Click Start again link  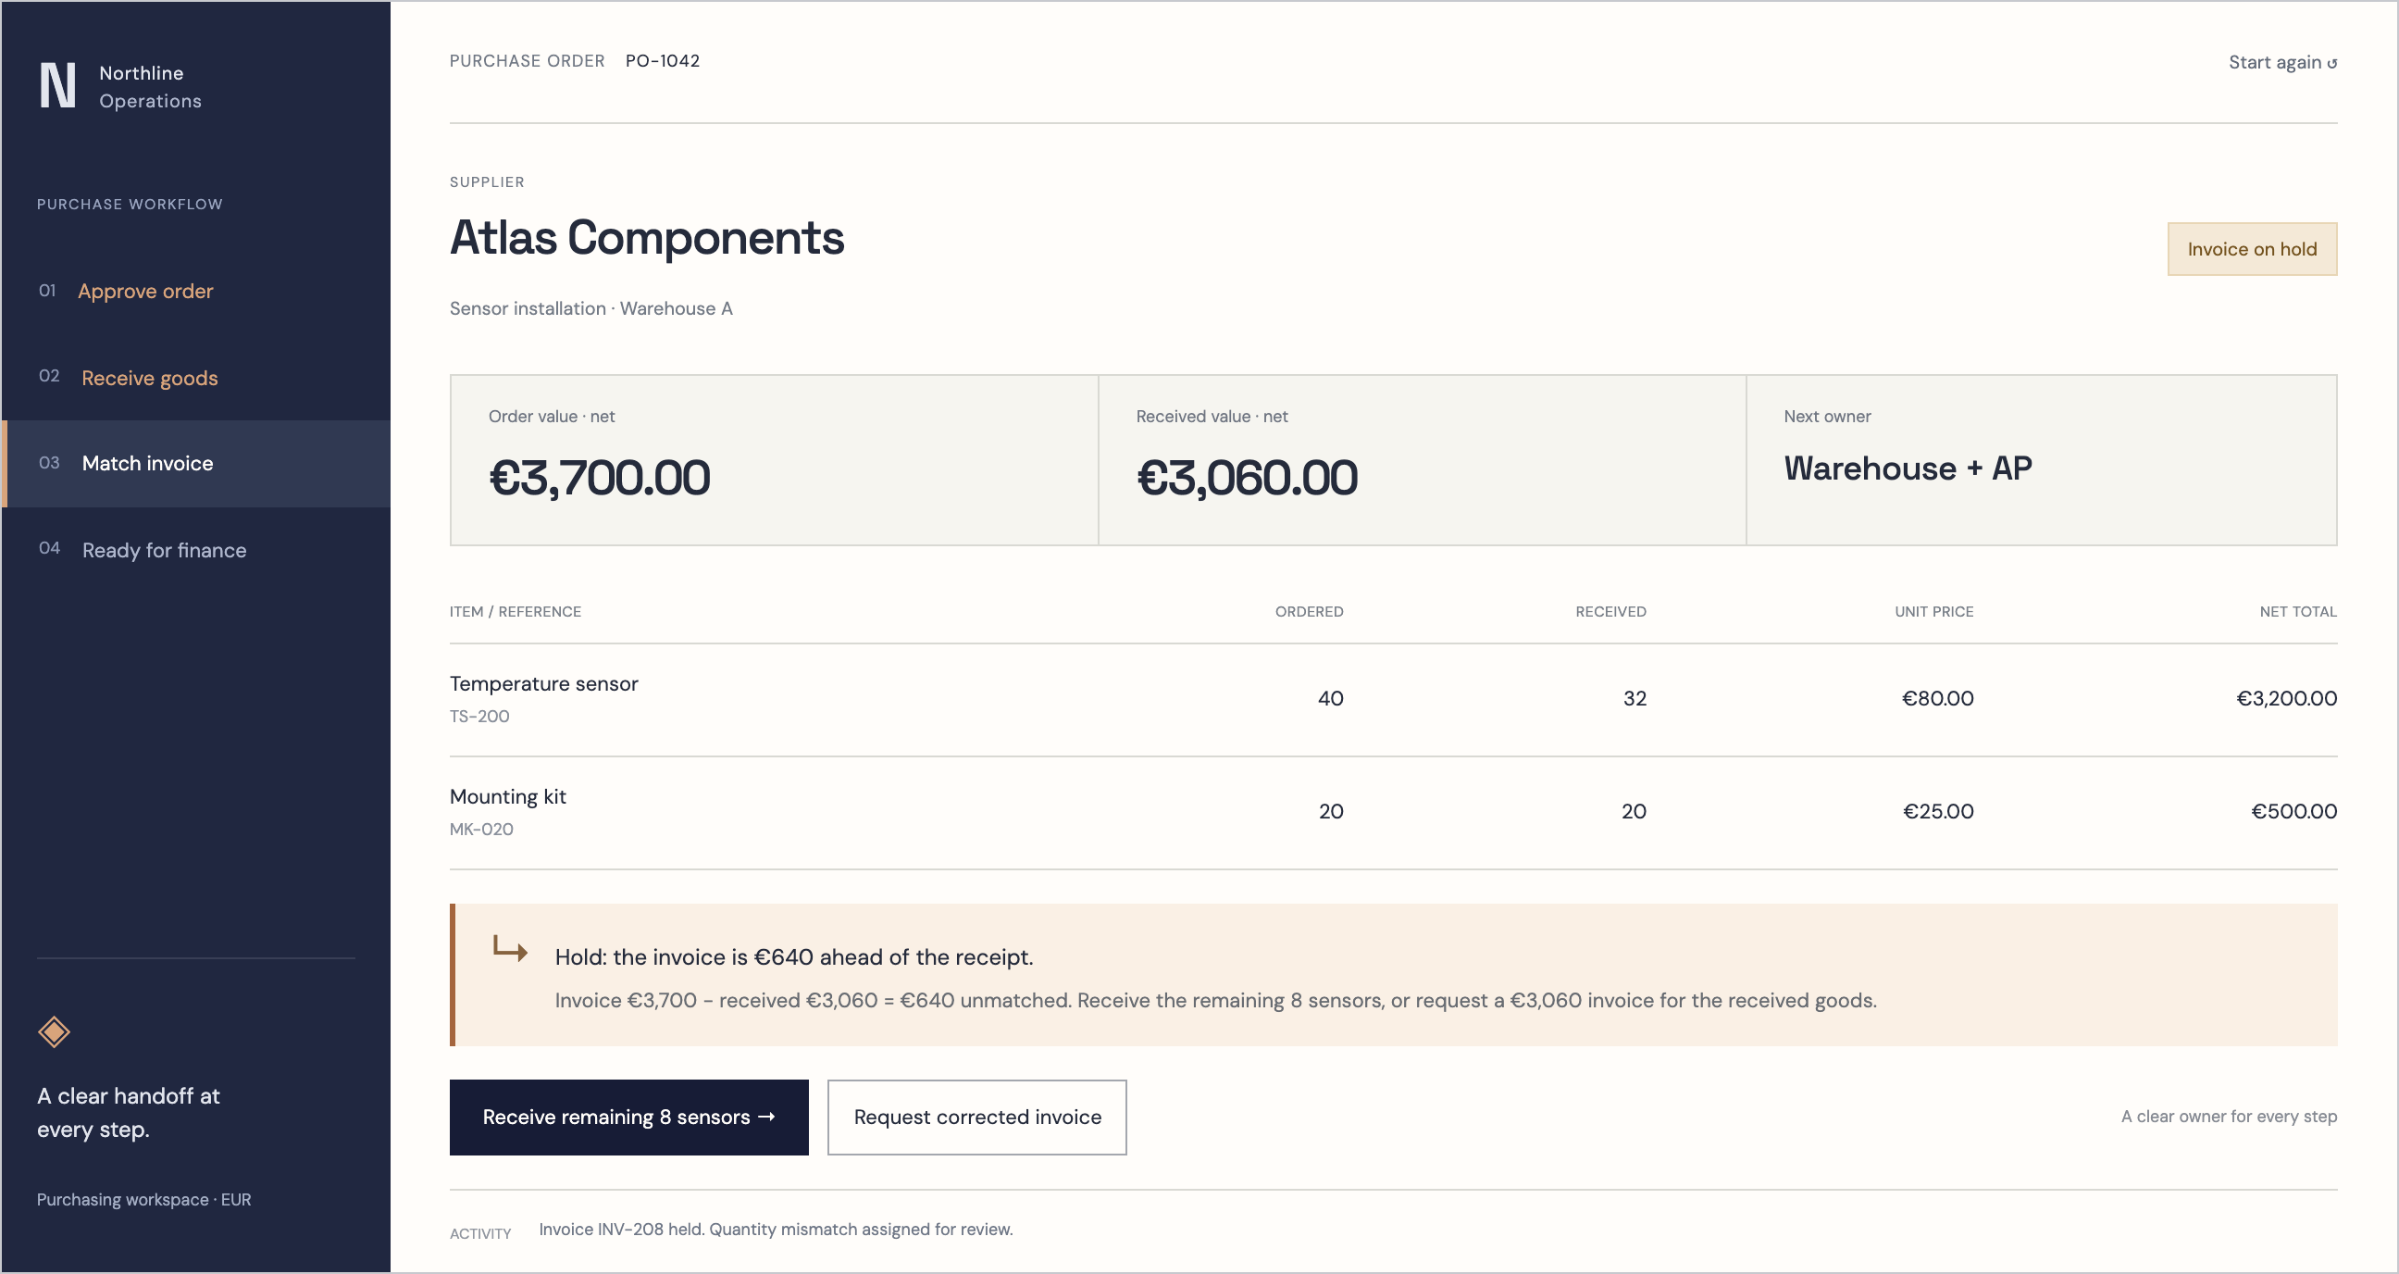coord(2282,62)
